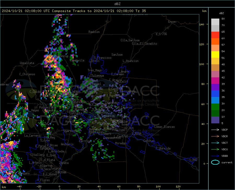Viewport: 235px width, 190px height.
Task: Click the Capdevila place label
Action: tap(77, 60)
